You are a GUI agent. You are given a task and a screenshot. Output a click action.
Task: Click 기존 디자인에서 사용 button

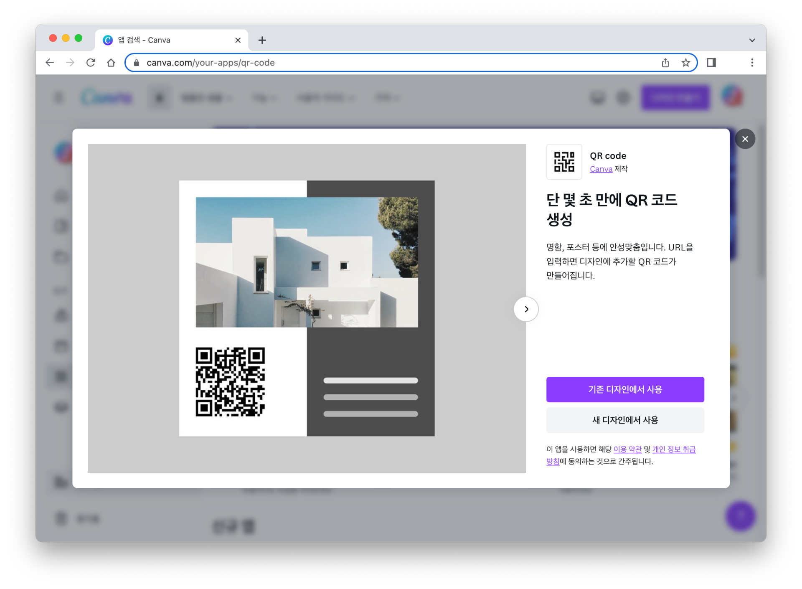625,389
